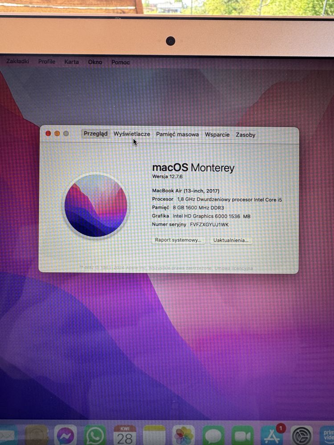The height and width of the screenshot is (445, 334).
Task: Go to the Wsparcie tab
Action: click(217, 134)
